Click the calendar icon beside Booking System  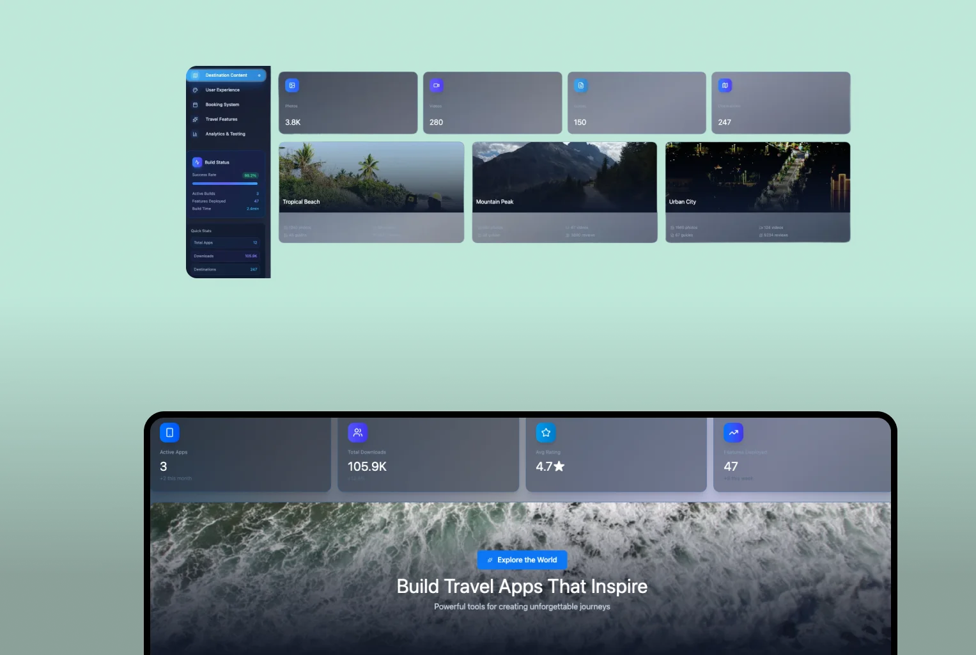[195, 104]
